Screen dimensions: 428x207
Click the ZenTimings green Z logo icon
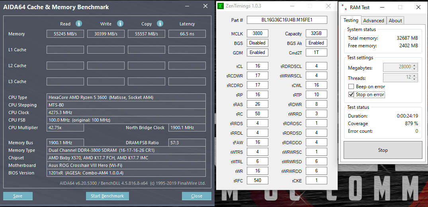point(221,6)
